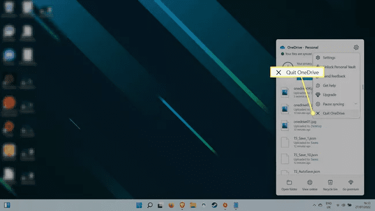Open File Explorer from the taskbar
The height and width of the screenshot is (211, 375).
click(x=193, y=205)
